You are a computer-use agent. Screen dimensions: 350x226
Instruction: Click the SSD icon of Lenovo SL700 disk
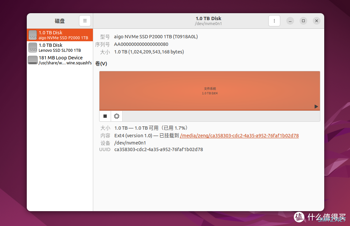coord(33,48)
